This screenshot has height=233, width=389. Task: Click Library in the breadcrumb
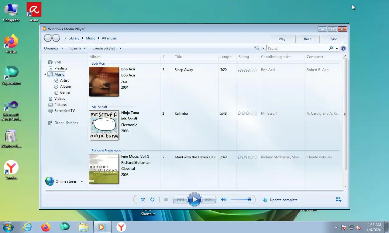coord(74,38)
